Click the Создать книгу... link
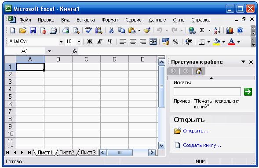The image size is (259, 168). pyautogui.click(x=202, y=145)
